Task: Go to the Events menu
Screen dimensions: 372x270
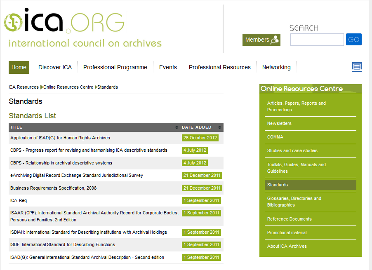Action: coord(168,67)
